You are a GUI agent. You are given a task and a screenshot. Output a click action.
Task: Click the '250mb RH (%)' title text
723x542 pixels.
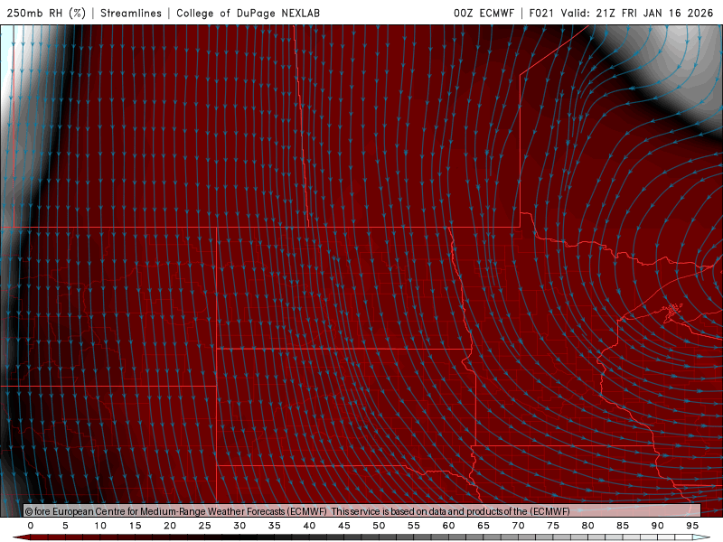pyautogui.click(x=46, y=13)
